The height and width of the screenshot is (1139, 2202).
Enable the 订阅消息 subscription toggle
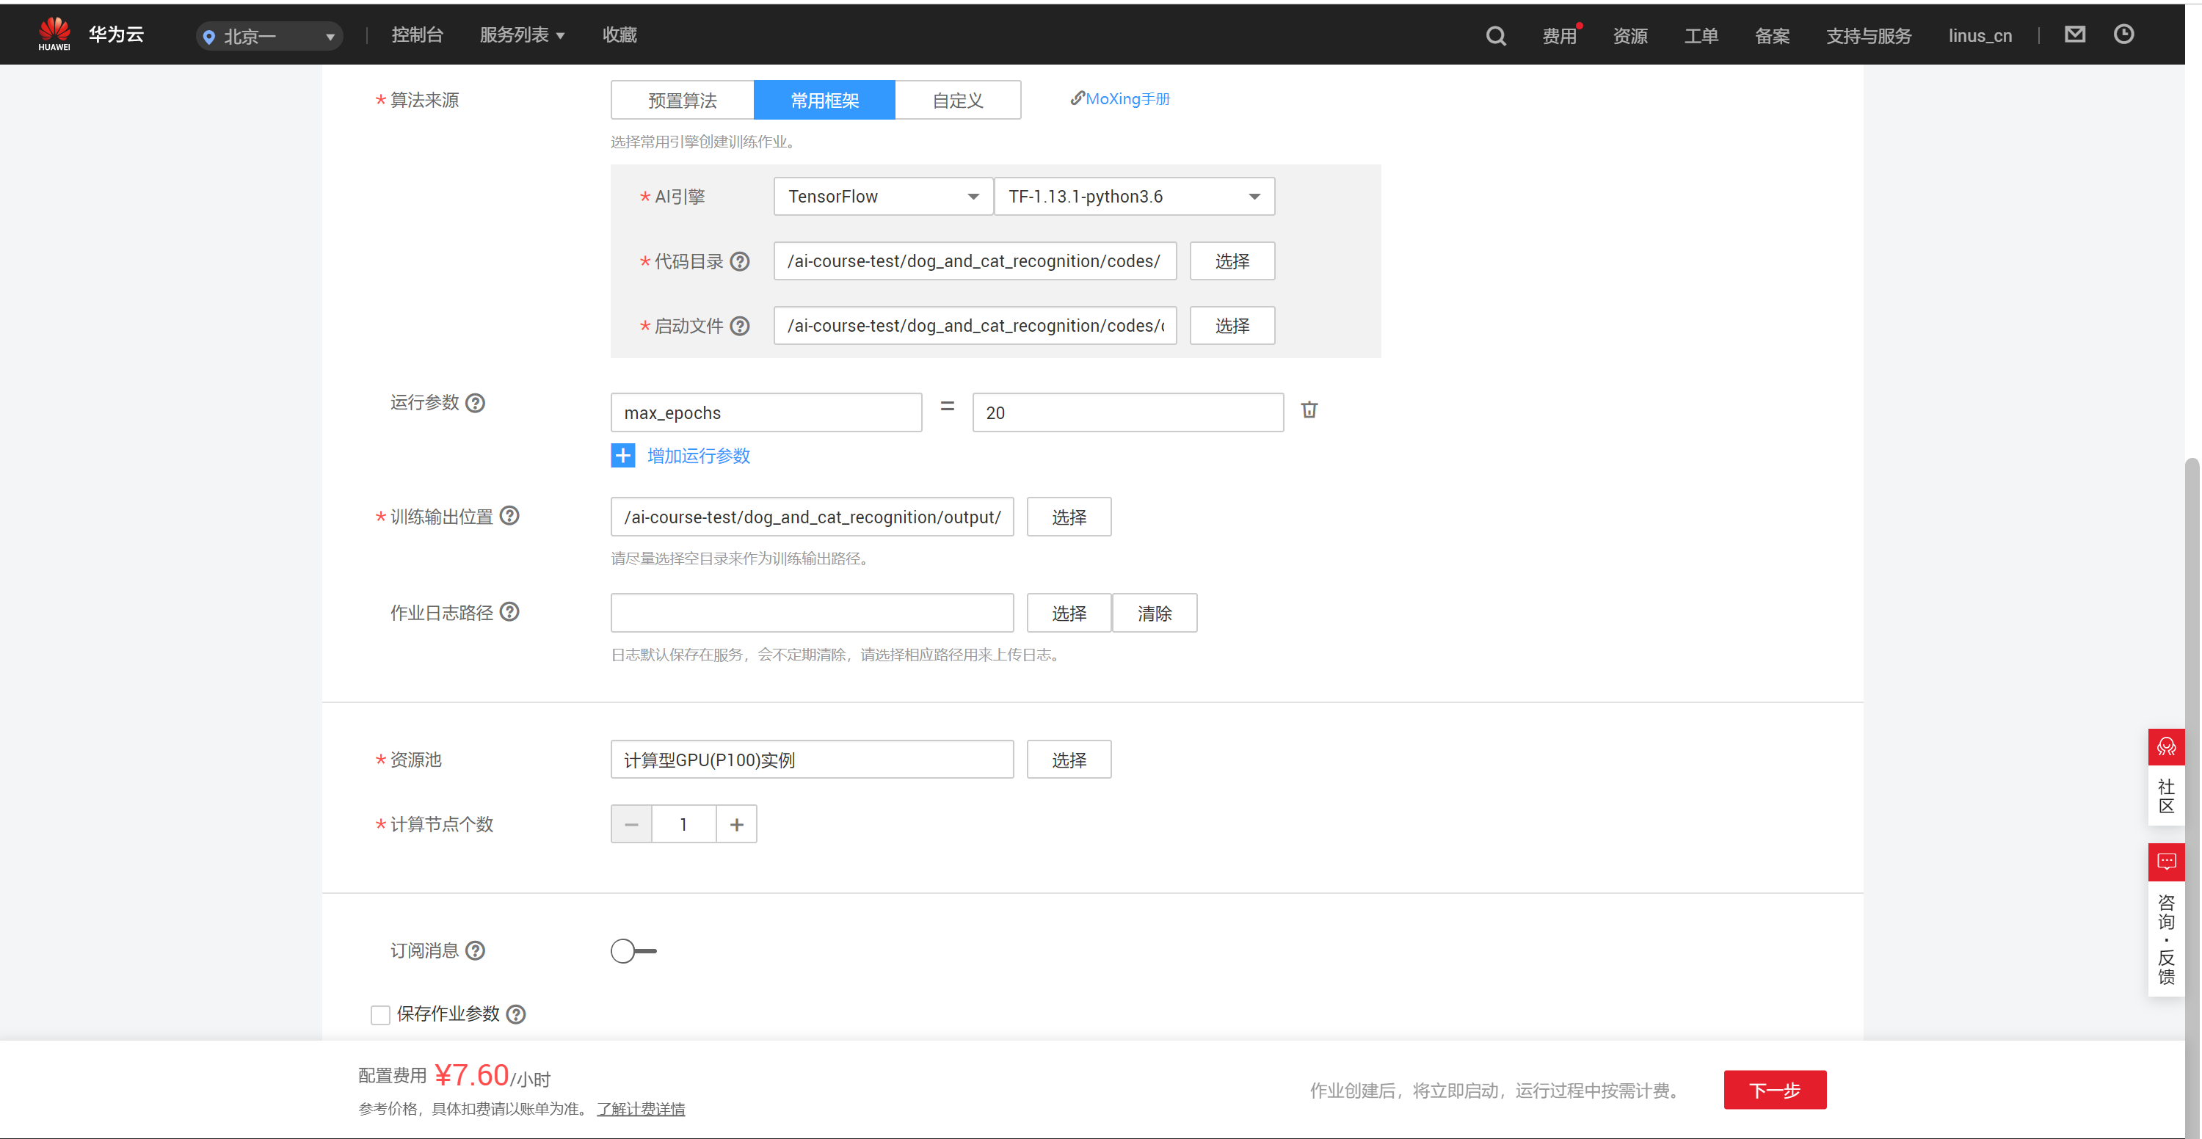tap(633, 951)
